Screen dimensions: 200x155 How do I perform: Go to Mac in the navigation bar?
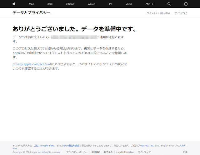pos(31,4)
